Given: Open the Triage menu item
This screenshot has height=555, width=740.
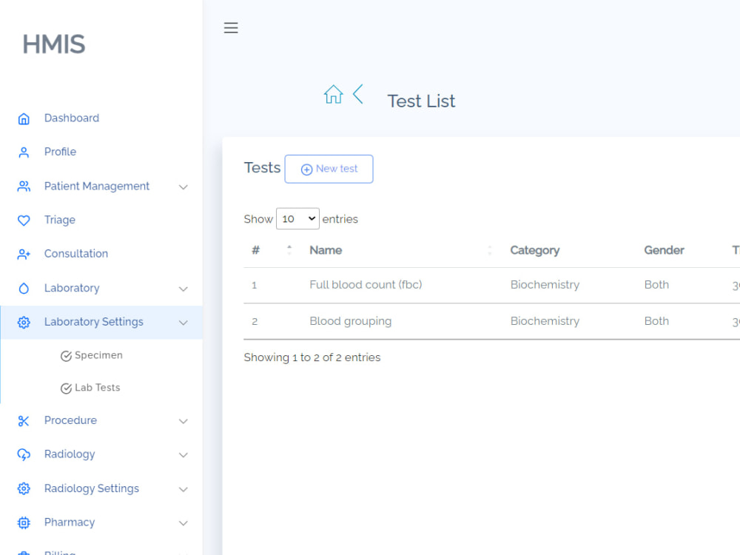Looking at the screenshot, I should [59, 220].
